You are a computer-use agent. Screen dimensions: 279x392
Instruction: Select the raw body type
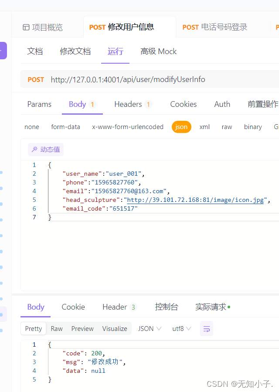point(227,127)
